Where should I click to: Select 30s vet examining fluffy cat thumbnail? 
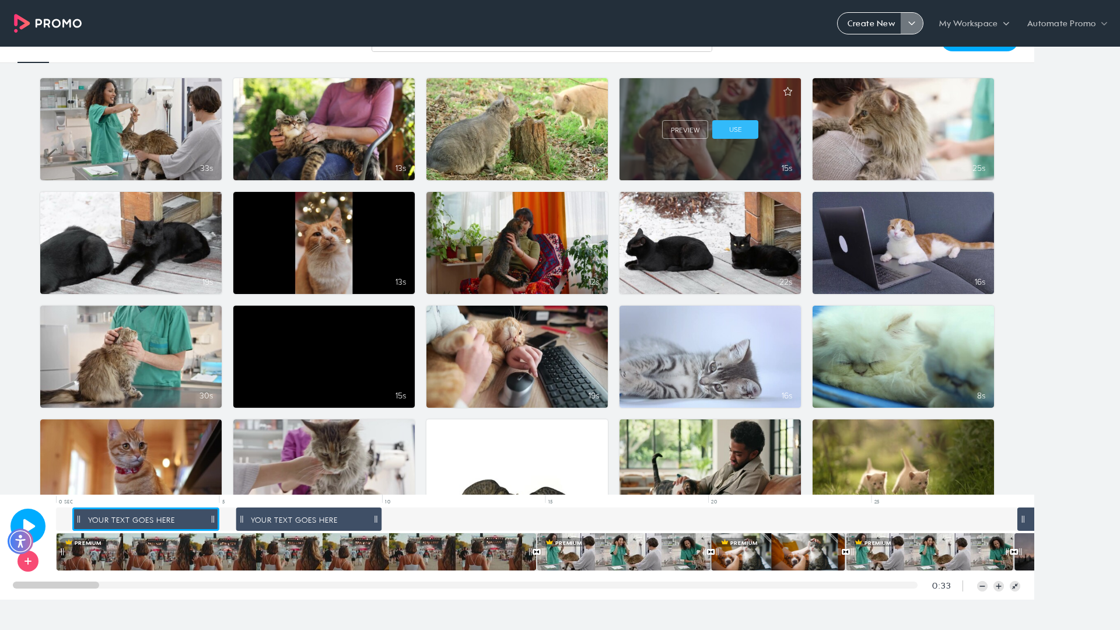131,356
